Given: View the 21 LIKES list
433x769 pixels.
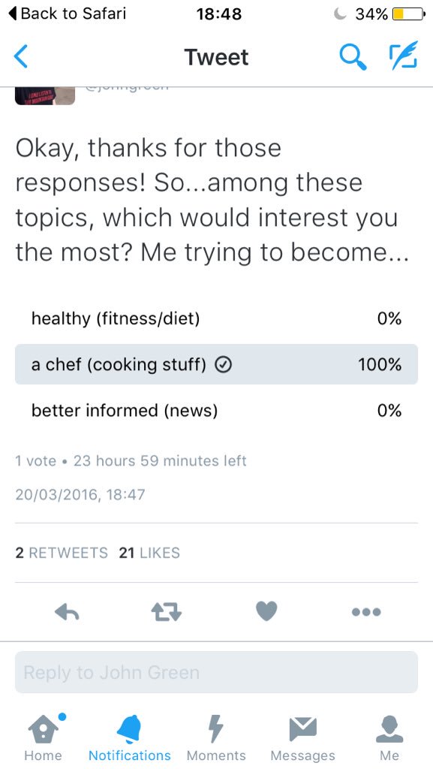Looking at the screenshot, I should pyautogui.click(x=149, y=553).
